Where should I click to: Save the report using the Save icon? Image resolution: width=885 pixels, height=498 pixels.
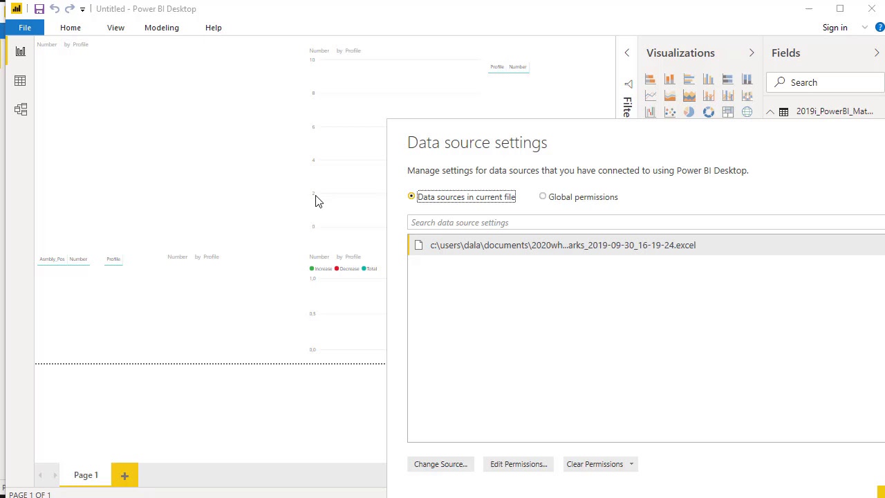[39, 9]
